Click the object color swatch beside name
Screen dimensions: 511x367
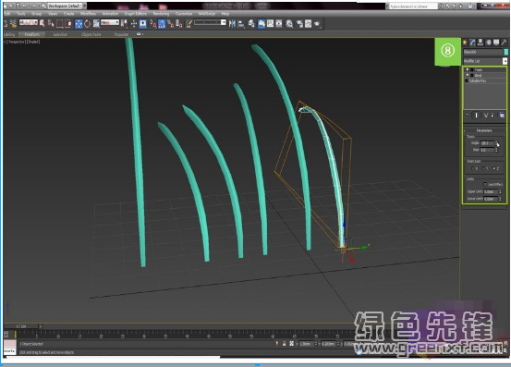click(x=506, y=52)
